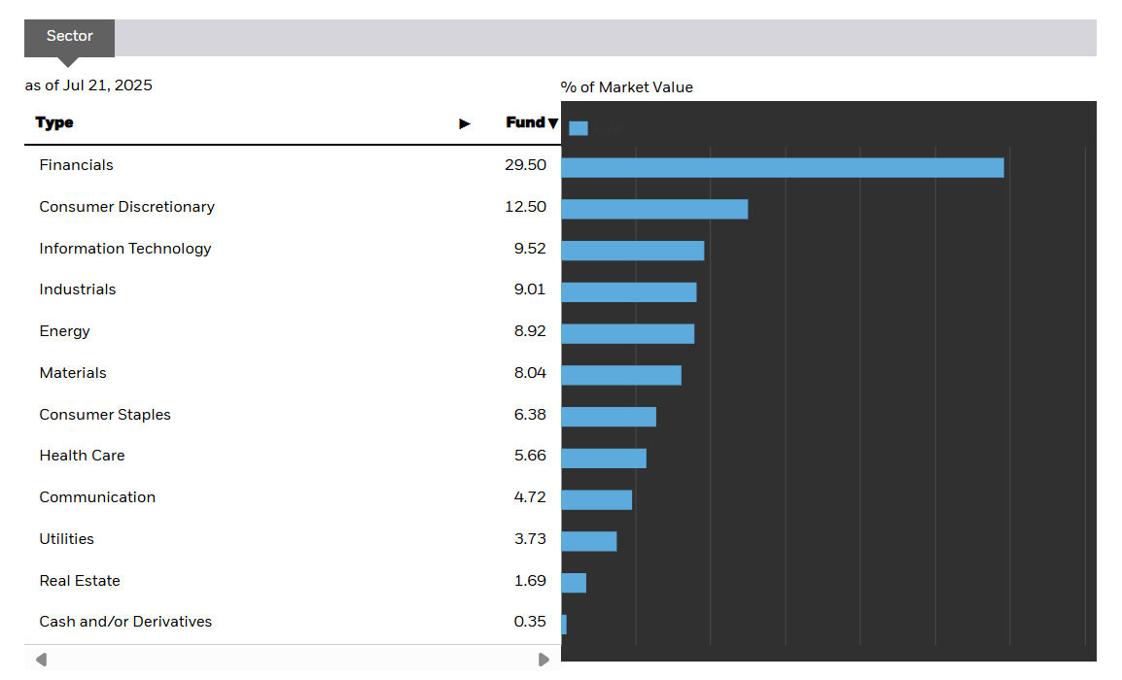Click the horizontal scrollbar track under table

[x=292, y=660]
